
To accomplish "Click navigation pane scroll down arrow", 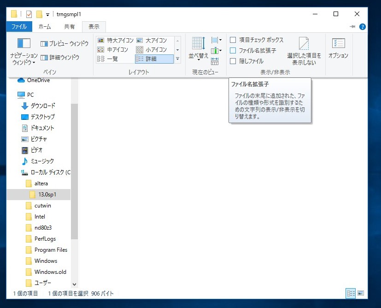I will click(x=74, y=284).
